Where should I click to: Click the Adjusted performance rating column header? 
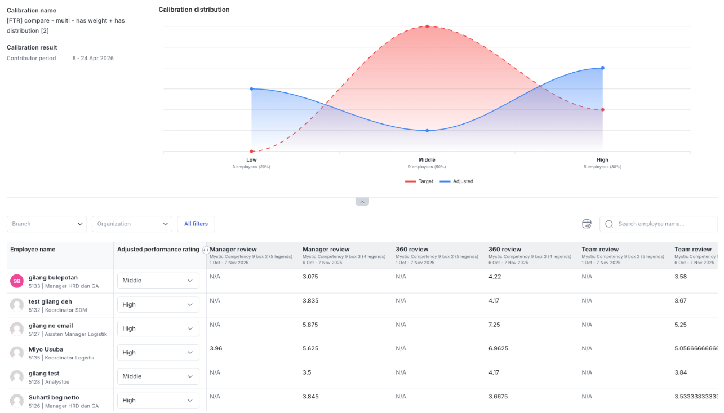pyautogui.click(x=158, y=250)
